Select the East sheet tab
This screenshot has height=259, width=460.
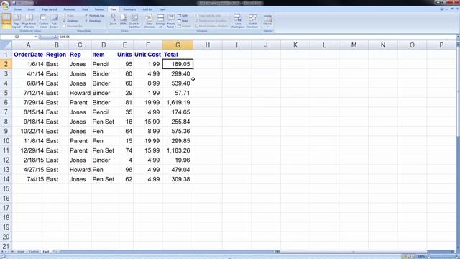click(x=46, y=252)
